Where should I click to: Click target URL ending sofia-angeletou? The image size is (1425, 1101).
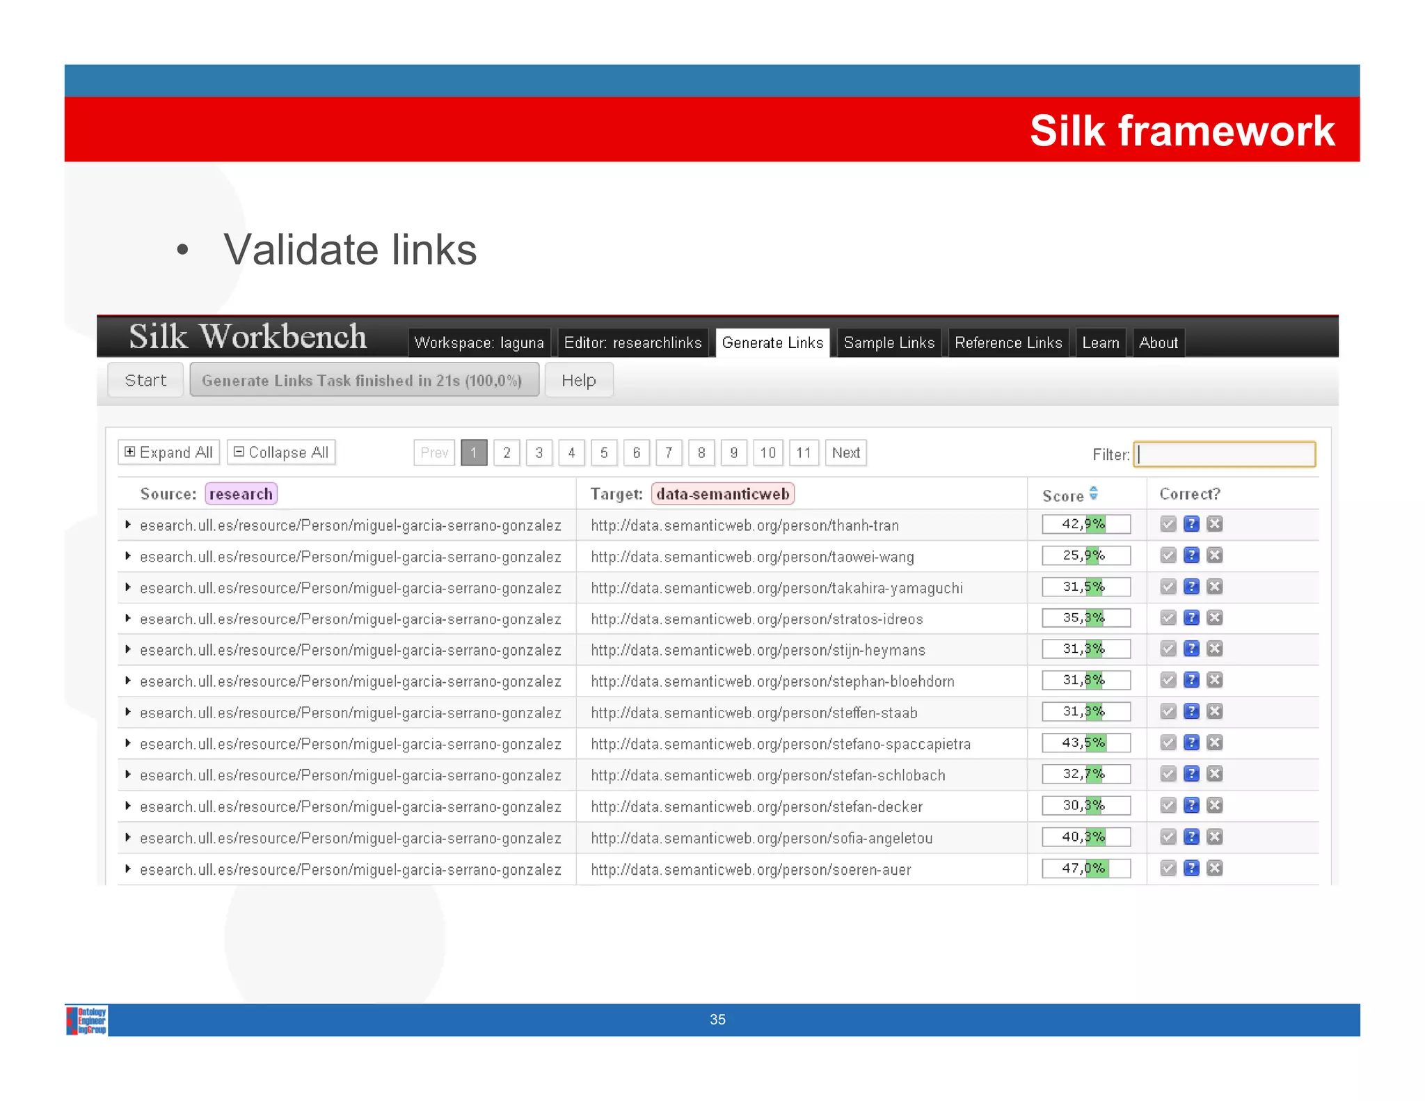(x=762, y=838)
